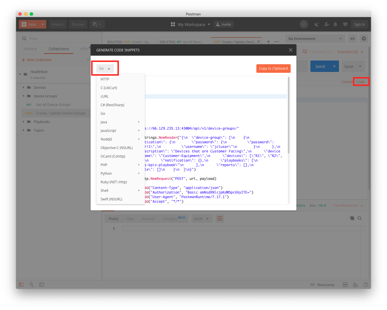Switch to Collections tab
This screenshot has width=387, height=310.
coord(59,49)
